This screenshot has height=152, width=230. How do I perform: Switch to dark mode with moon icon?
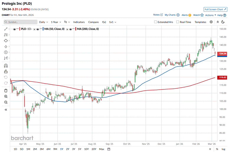tap(224, 22)
